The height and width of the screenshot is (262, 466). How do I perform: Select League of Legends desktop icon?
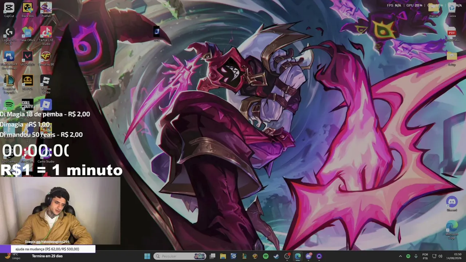[9, 84]
